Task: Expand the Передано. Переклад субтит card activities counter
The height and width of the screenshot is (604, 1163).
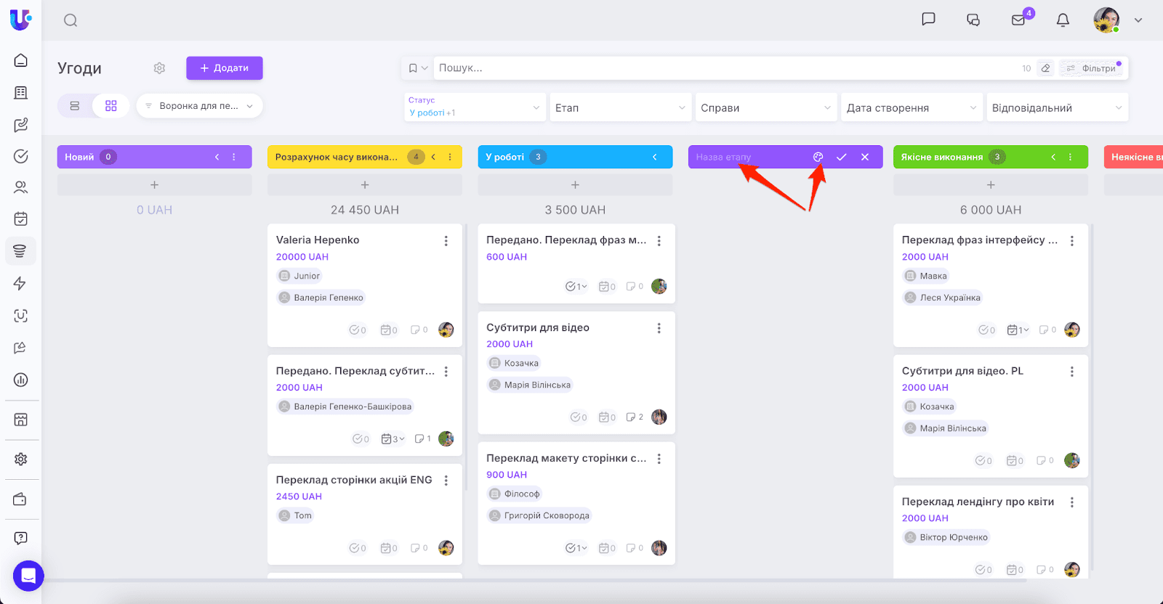Action: (393, 439)
